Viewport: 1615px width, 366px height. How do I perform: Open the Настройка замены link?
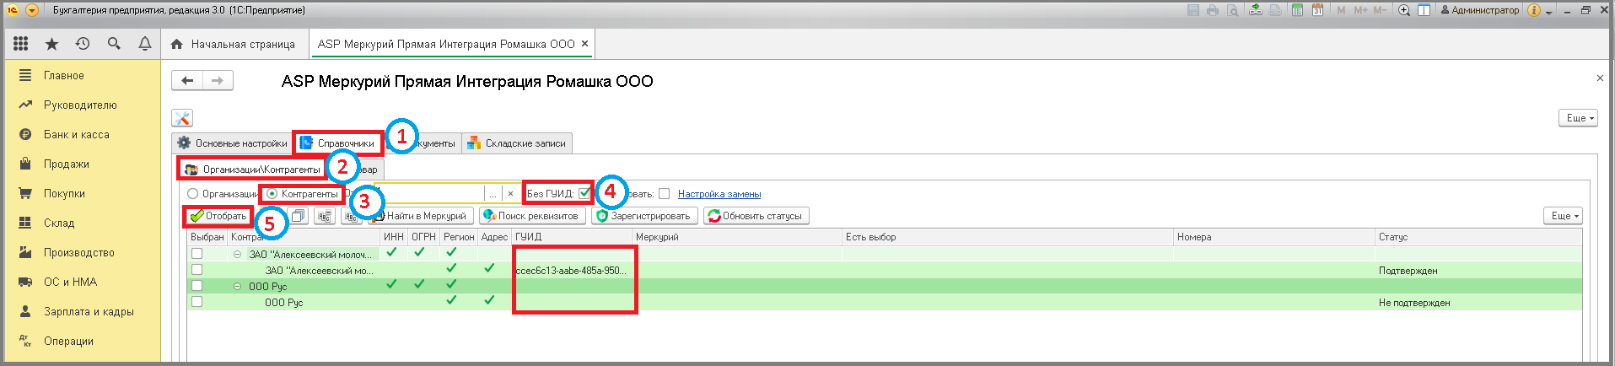tap(719, 194)
